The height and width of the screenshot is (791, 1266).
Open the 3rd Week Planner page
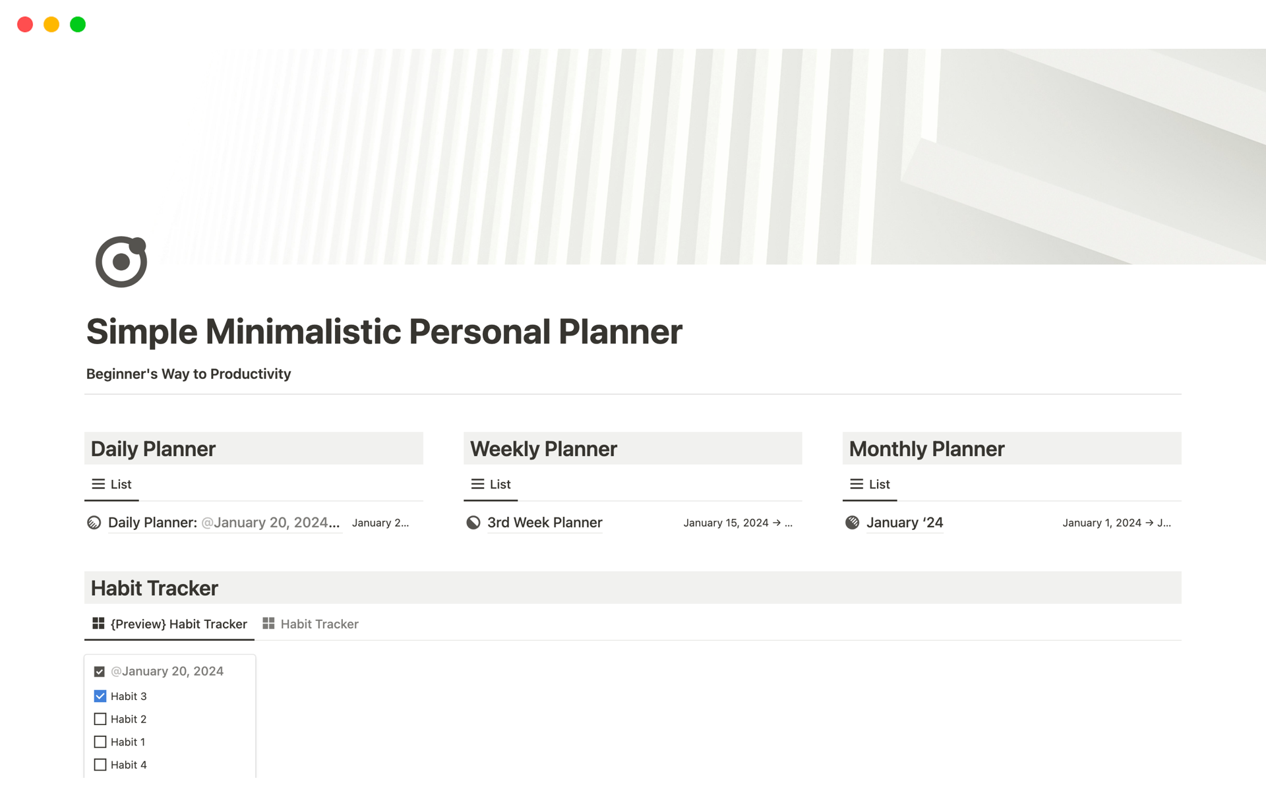coord(545,523)
